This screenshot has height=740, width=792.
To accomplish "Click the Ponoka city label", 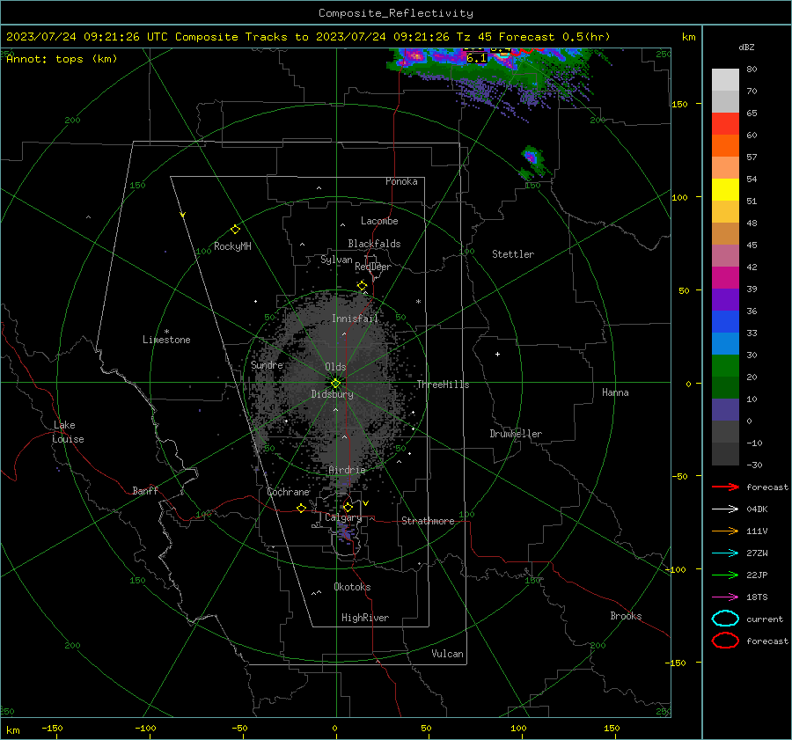I will pos(401,181).
